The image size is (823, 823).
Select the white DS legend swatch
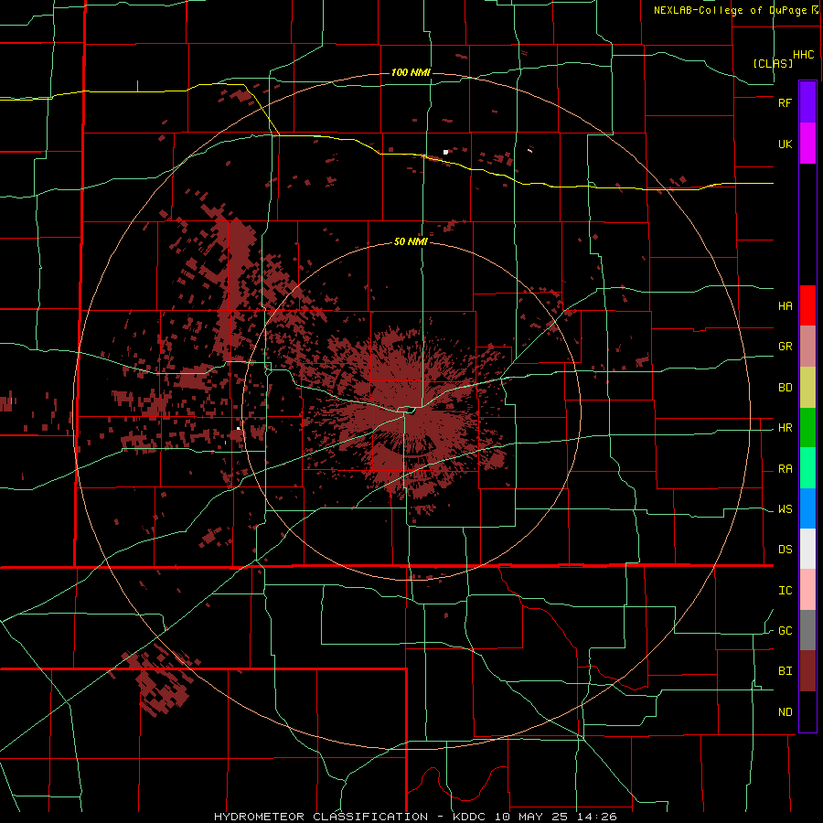click(807, 549)
